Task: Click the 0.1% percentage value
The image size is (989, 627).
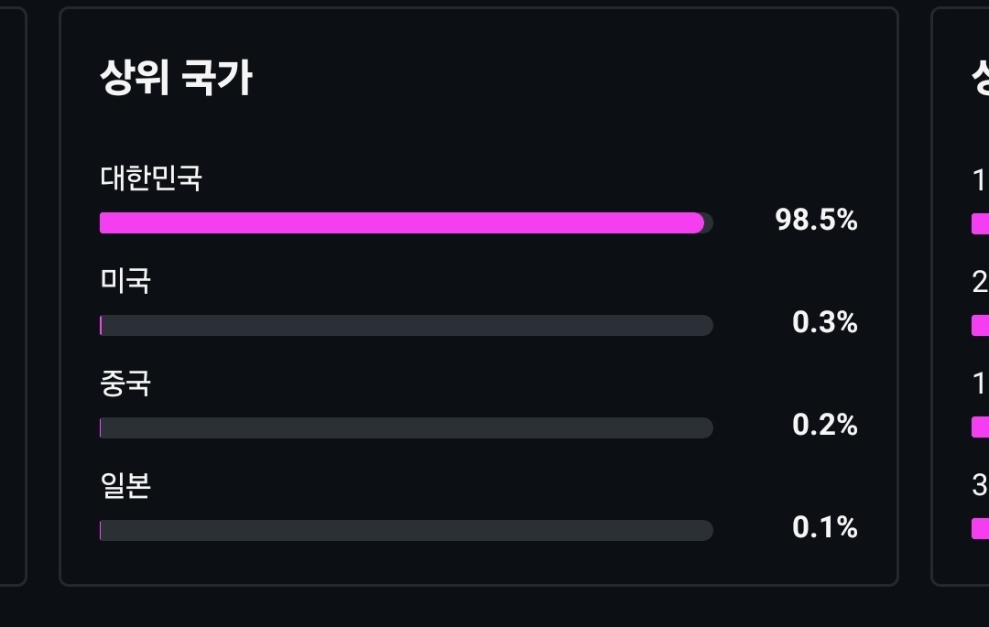Action: (824, 527)
